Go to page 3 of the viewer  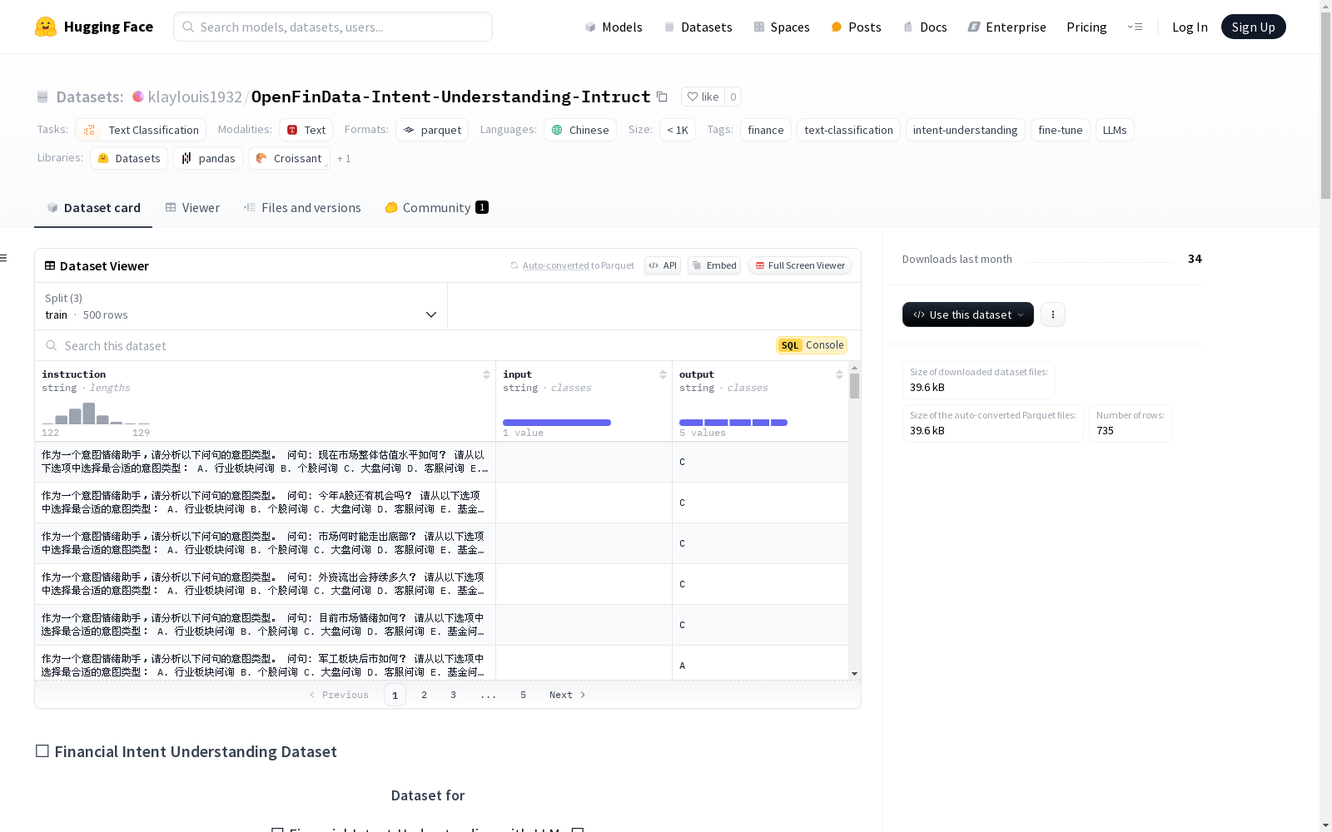454,695
